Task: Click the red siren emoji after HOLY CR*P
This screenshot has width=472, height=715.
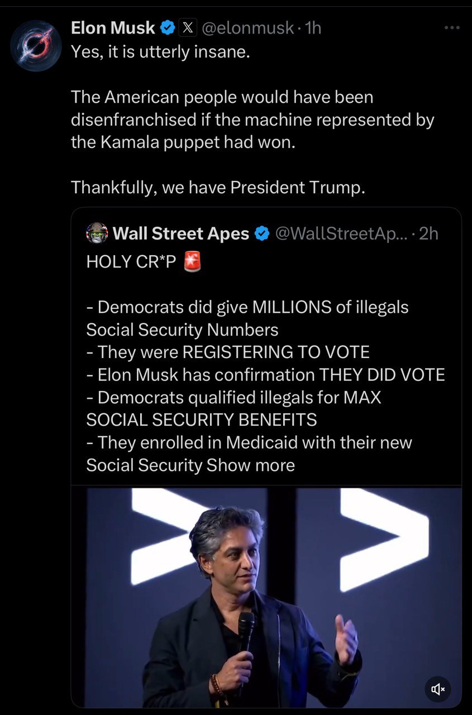Action: [x=192, y=261]
